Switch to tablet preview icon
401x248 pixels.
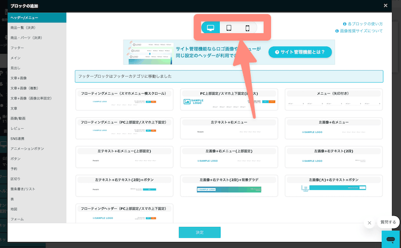pyautogui.click(x=229, y=28)
